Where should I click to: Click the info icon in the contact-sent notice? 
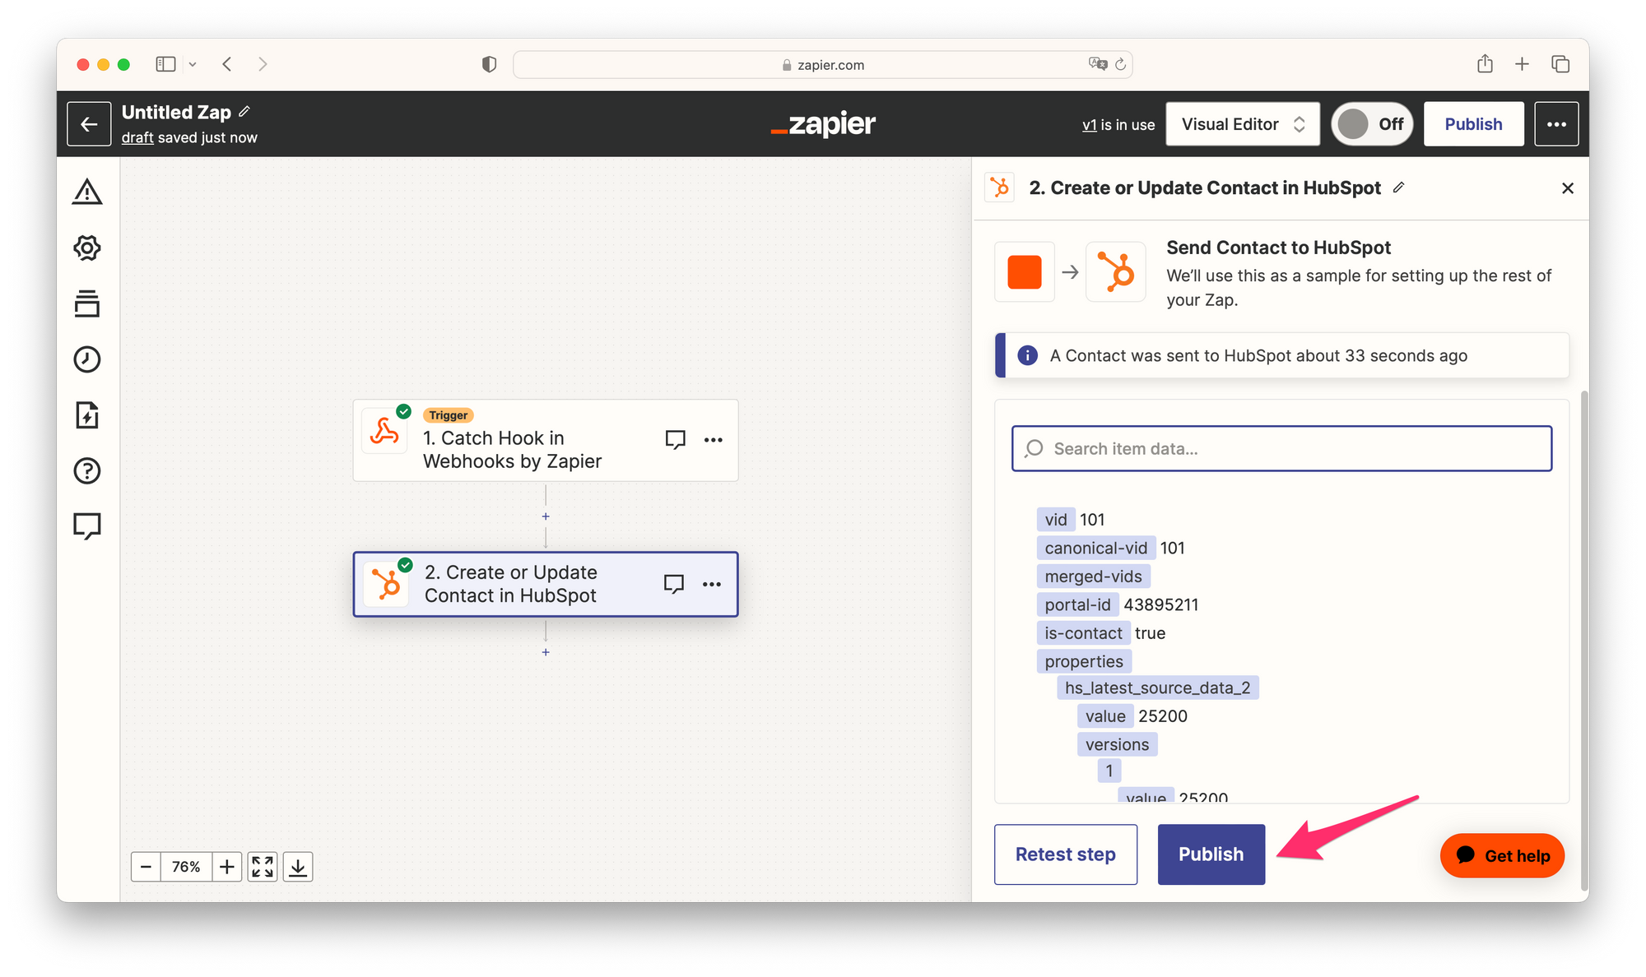(x=1027, y=355)
